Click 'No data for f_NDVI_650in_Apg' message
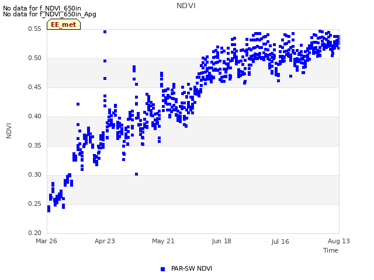 point(50,14)
